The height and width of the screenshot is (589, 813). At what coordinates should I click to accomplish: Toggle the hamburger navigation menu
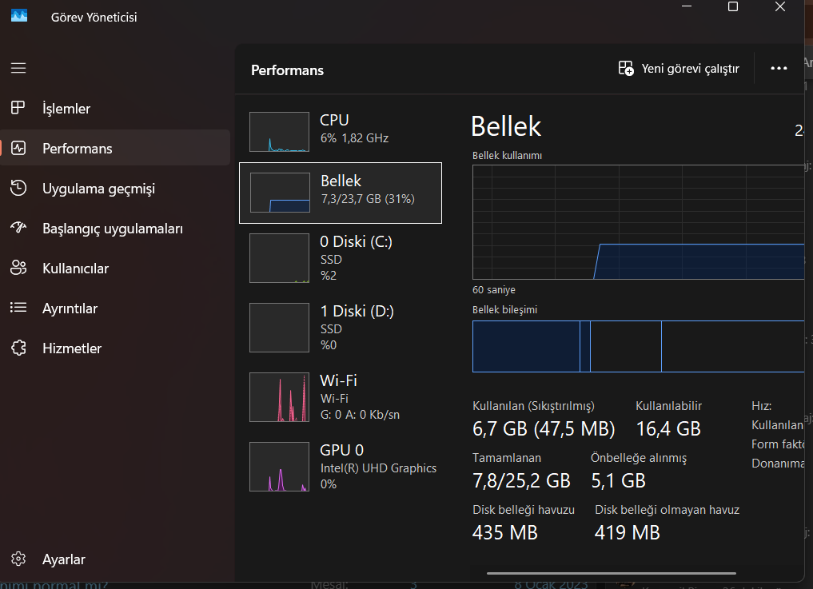[18, 69]
